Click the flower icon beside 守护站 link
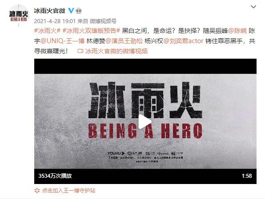This screenshot has width=265, height=200. [x=37, y=191]
